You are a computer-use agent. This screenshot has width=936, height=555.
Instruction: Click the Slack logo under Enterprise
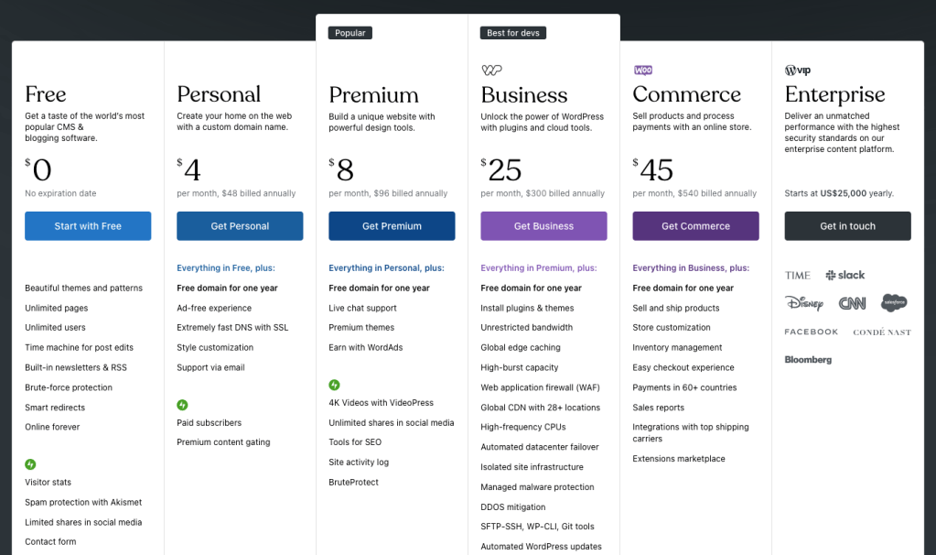click(845, 275)
